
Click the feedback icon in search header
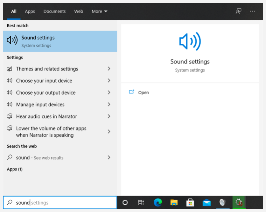pyautogui.click(x=238, y=11)
